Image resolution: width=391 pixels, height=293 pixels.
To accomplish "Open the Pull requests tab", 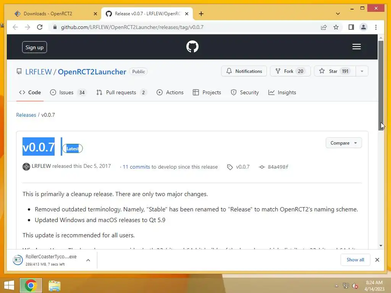I will tap(121, 92).
